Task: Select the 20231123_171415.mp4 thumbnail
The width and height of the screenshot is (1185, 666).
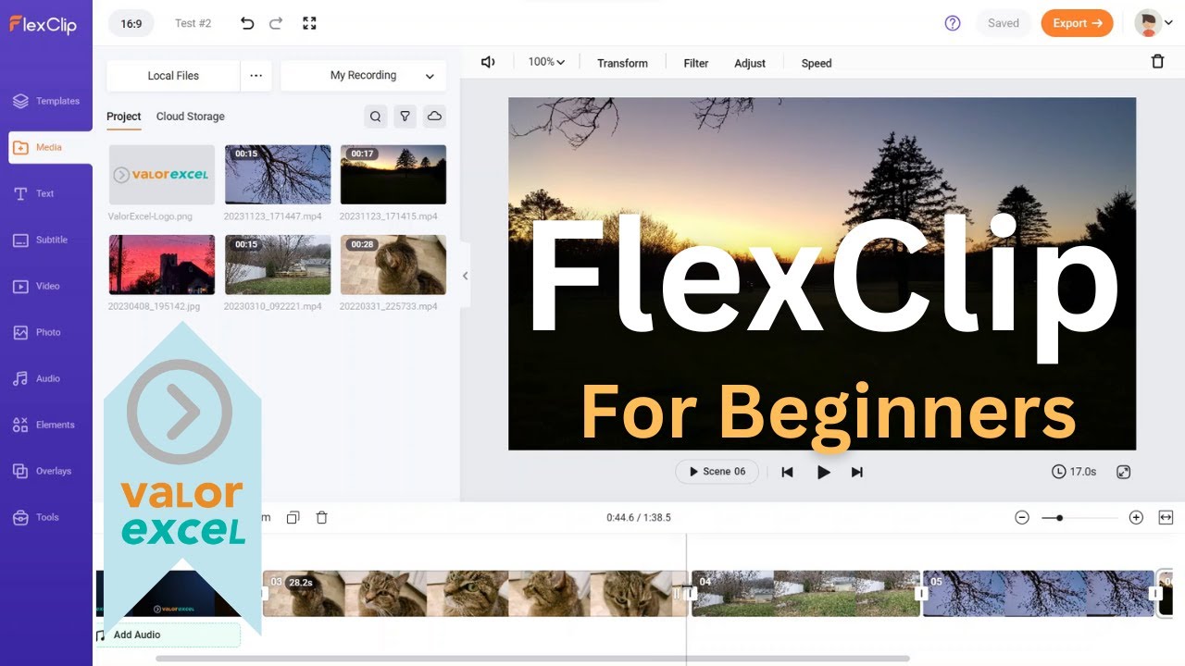Action: click(393, 175)
